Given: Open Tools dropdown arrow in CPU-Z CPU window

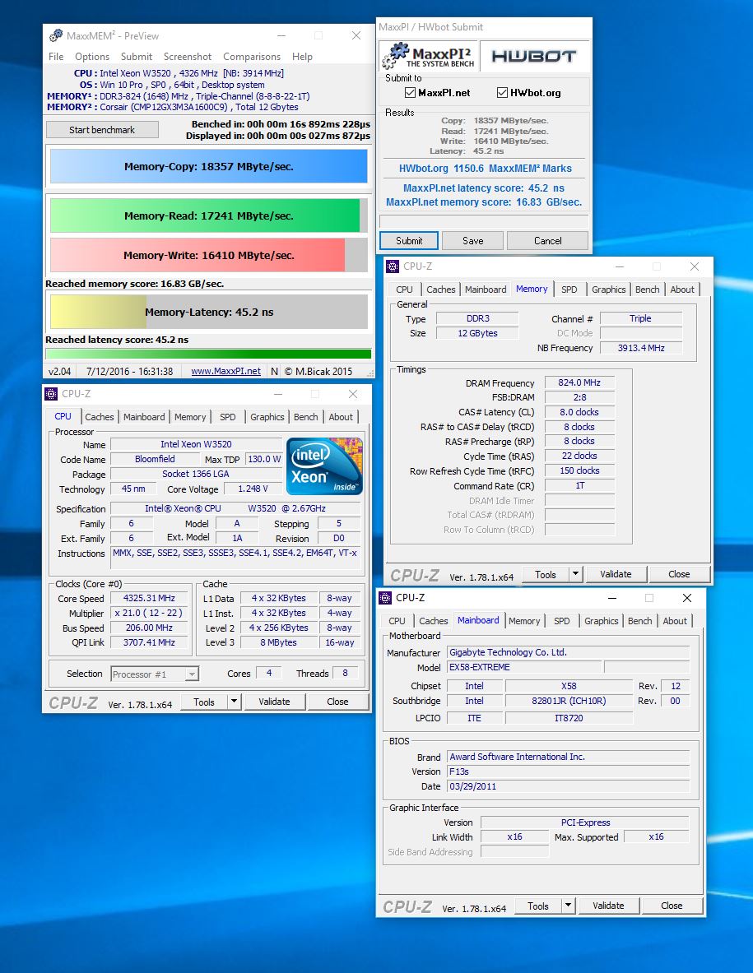Looking at the screenshot, I should click(234, 702).
